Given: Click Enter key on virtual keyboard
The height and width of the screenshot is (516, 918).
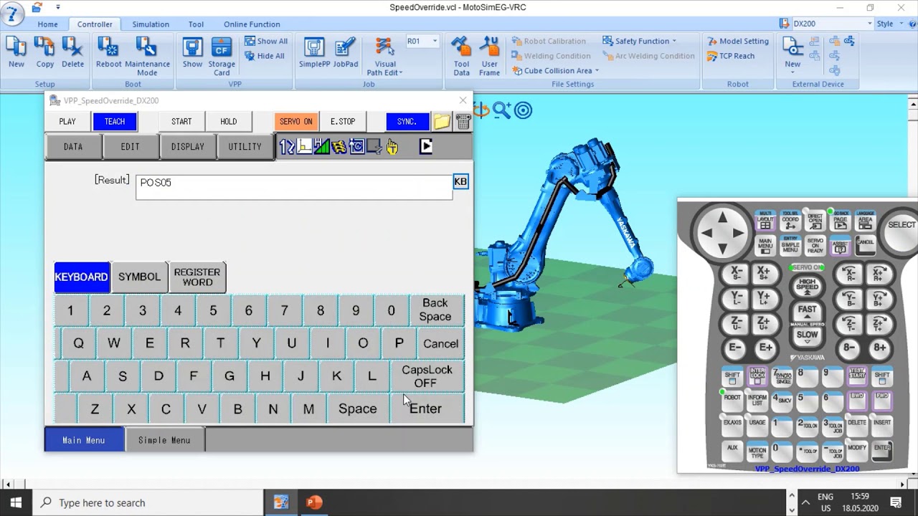Looking at the screenshot, I should tap(426, 408).
